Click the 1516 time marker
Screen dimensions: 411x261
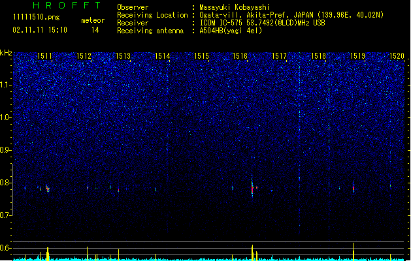click(240, 56)
